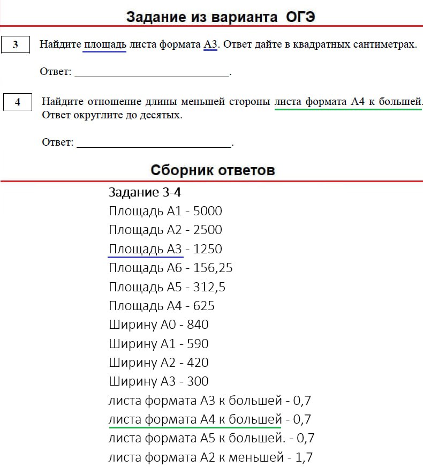
Task: Click 'Ответ округлите до десятых.' sentence
Action: (112, 115)
